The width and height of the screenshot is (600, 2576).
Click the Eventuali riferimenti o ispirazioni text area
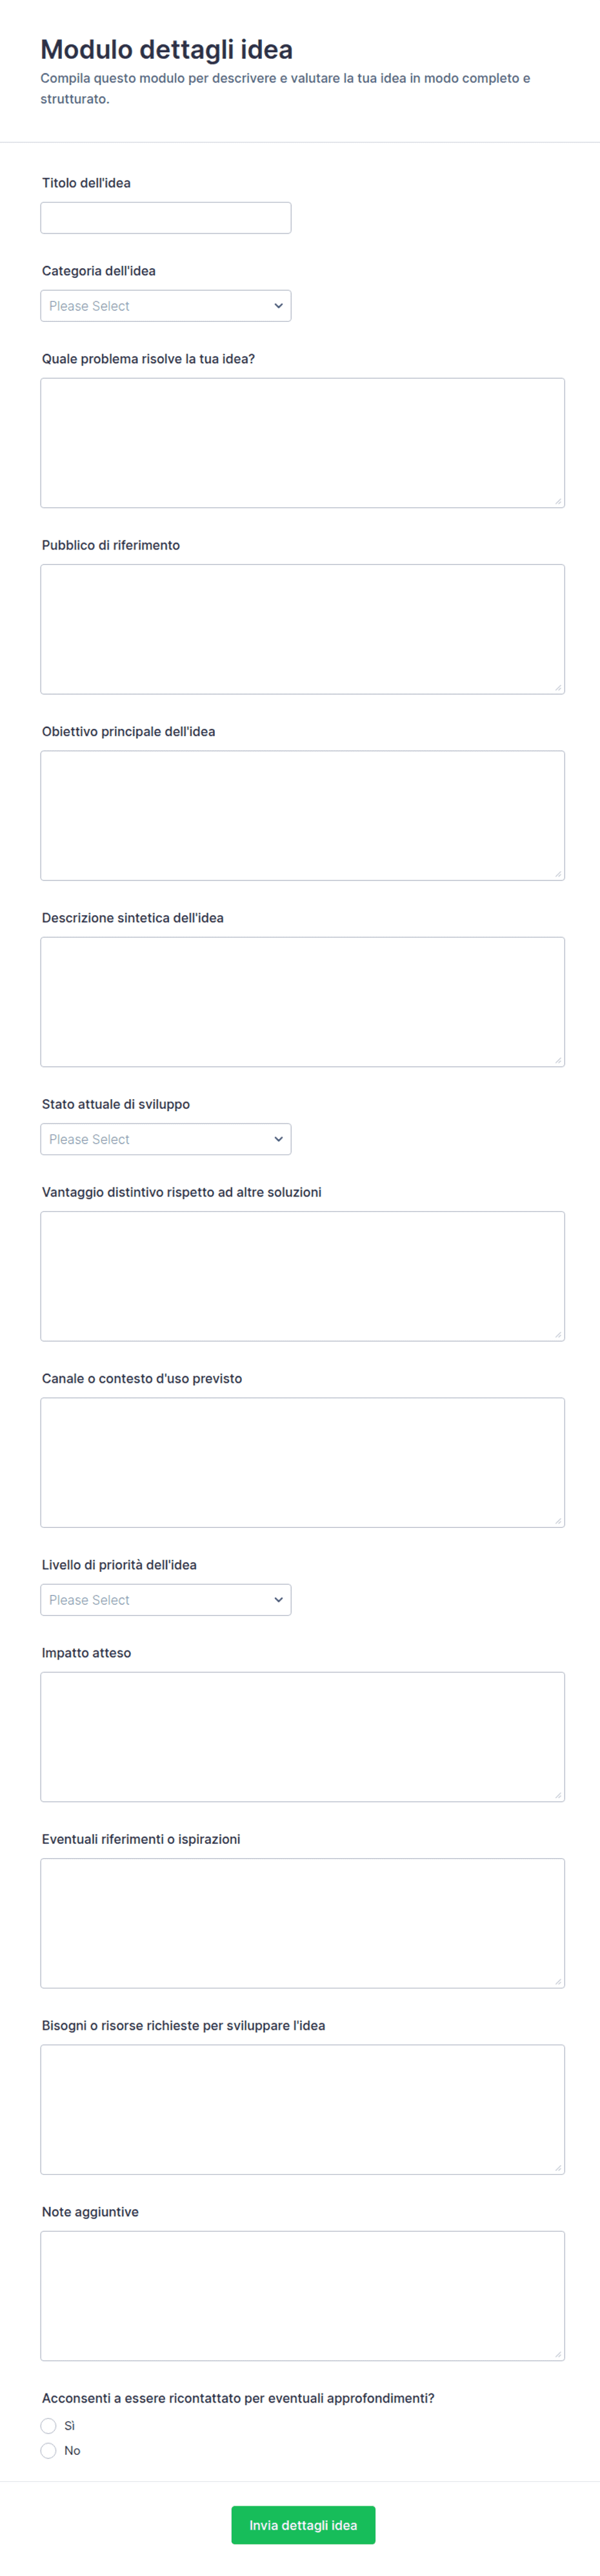point(303,1923)
